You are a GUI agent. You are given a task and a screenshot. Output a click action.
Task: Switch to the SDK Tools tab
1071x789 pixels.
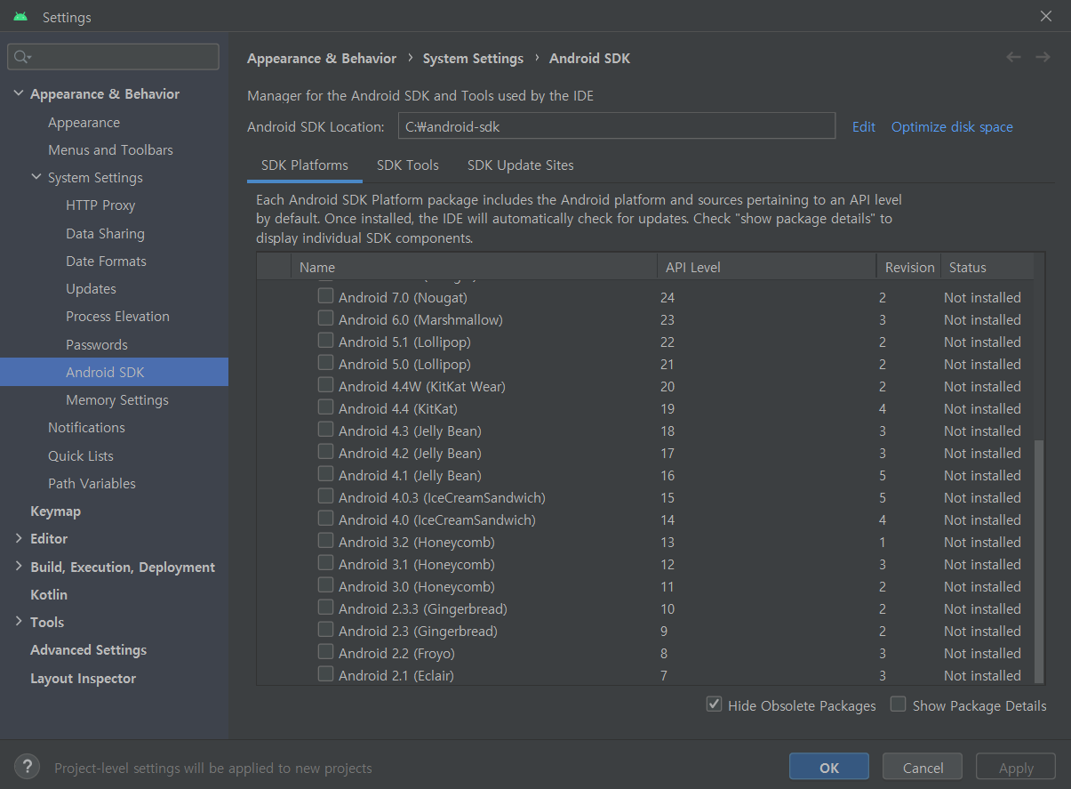[408, 165]
